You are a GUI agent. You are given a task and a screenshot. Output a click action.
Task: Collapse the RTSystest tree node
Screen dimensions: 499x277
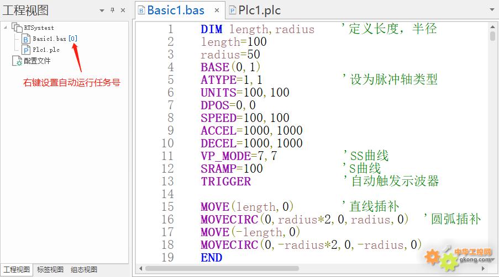(x=6, y=28)
